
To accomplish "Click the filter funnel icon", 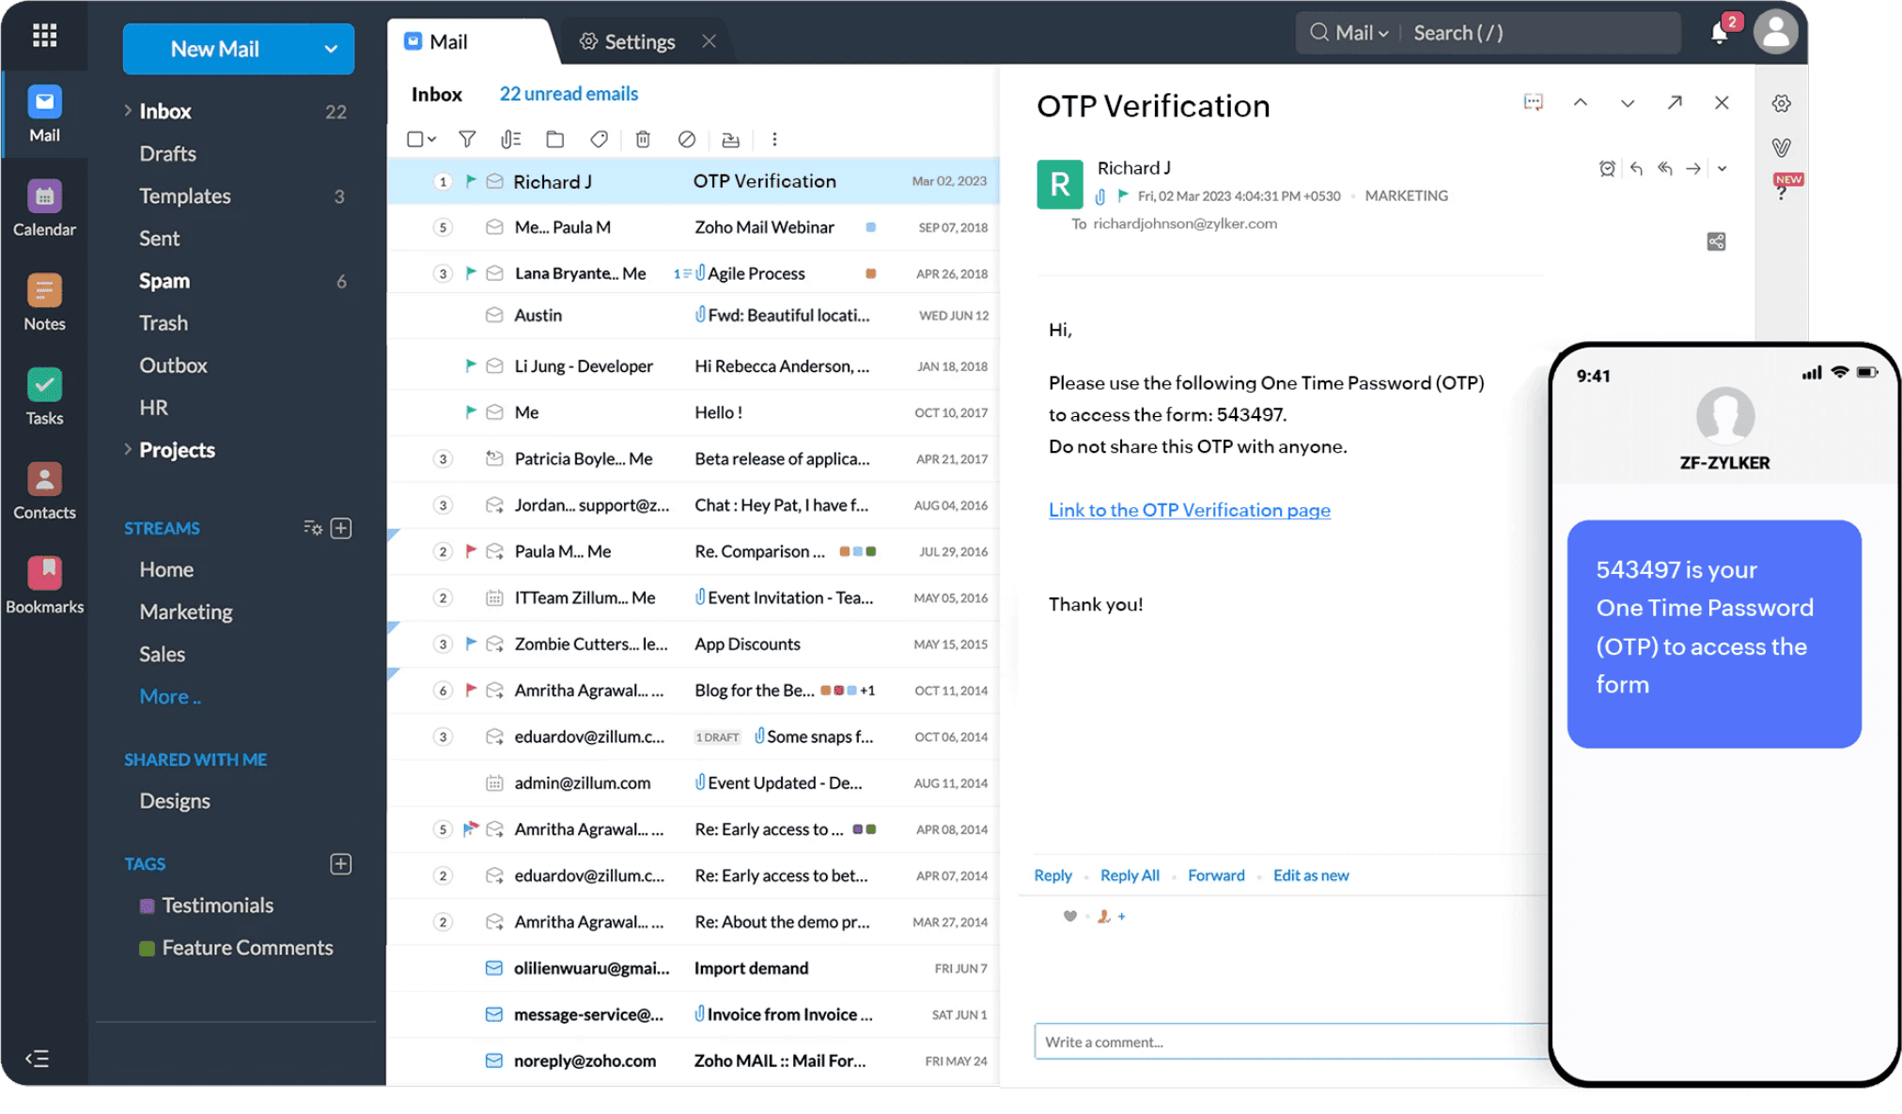I will (x=467, y=139).
